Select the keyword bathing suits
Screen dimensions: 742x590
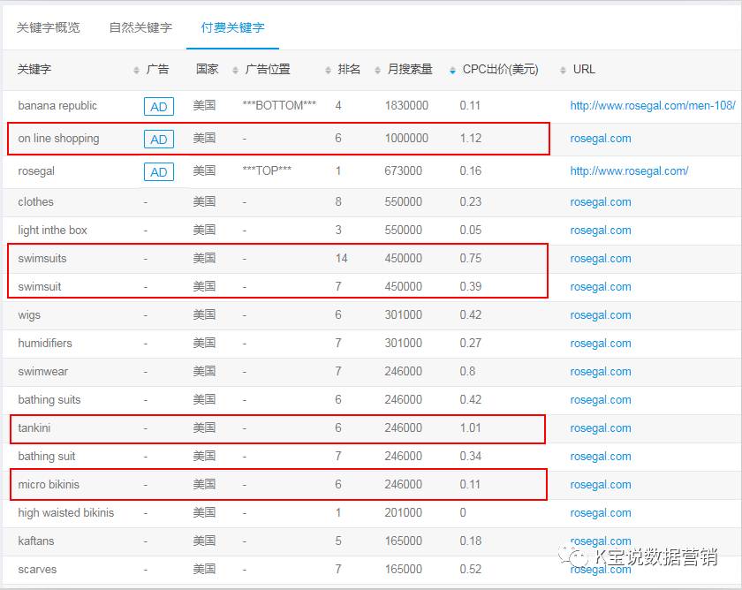pos(49,400)
